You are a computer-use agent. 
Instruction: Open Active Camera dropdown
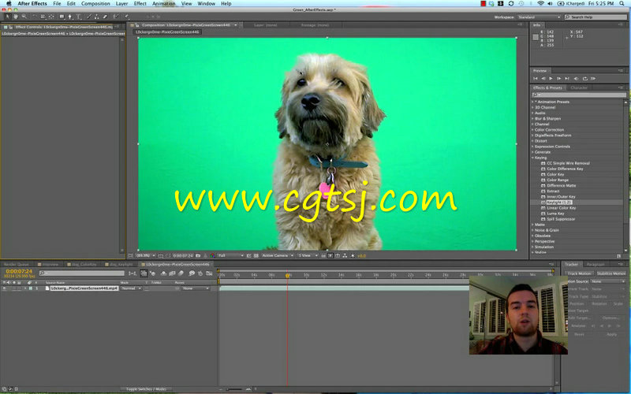pos(278,255)
